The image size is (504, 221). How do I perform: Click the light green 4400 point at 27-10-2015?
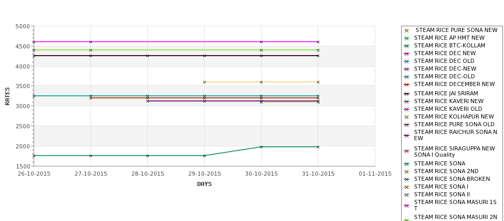tap(90, 50)
